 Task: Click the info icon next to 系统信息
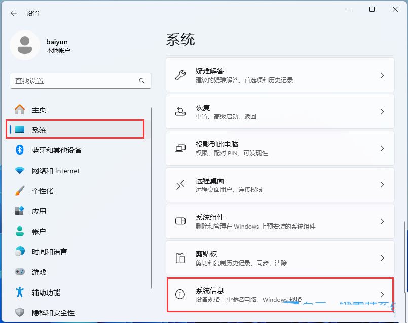coord(179,295)
